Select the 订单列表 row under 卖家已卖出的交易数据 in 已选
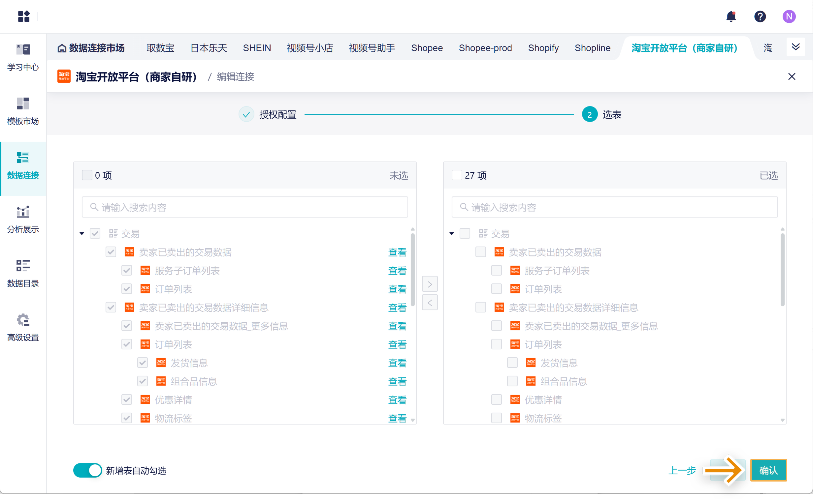 coord(543,289)
